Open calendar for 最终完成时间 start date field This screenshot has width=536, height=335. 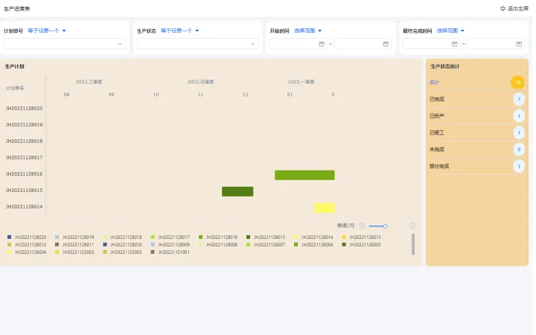coord(454,44)
